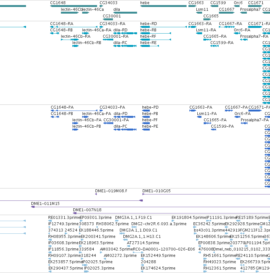Click BAC clone DME1-007N18 label
This screenshot has height=273, width=270.
coord(87,210)
